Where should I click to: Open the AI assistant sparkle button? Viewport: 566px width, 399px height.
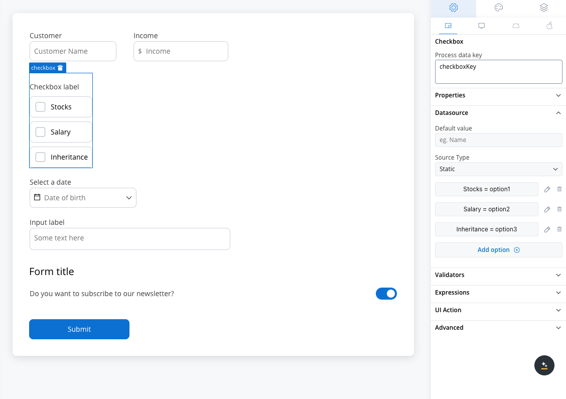(x=544, y=365)
